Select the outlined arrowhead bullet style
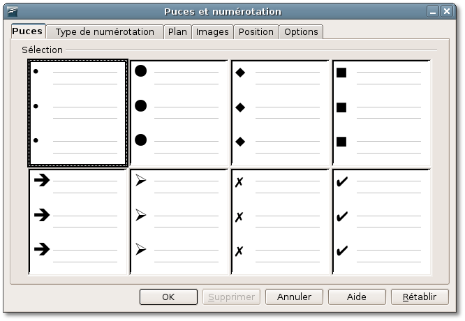 pos(179,222)
